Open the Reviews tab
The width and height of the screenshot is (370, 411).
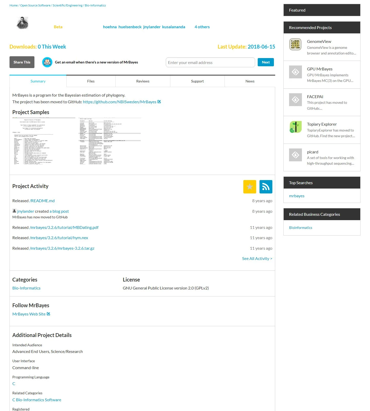pos(143,81)
